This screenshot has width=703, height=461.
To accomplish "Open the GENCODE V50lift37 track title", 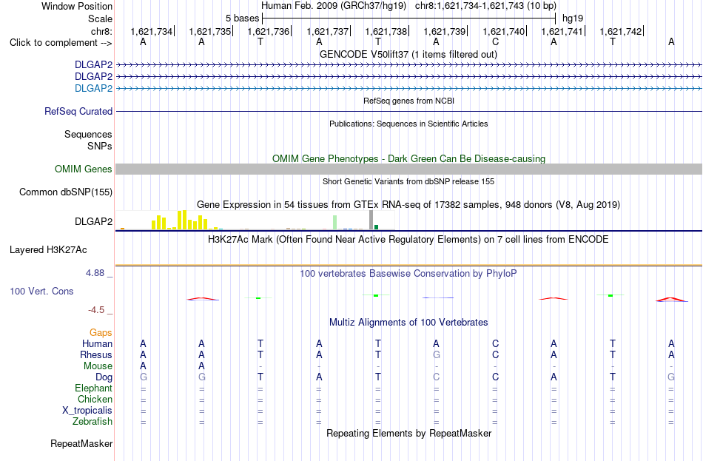I will click(408, 54).
